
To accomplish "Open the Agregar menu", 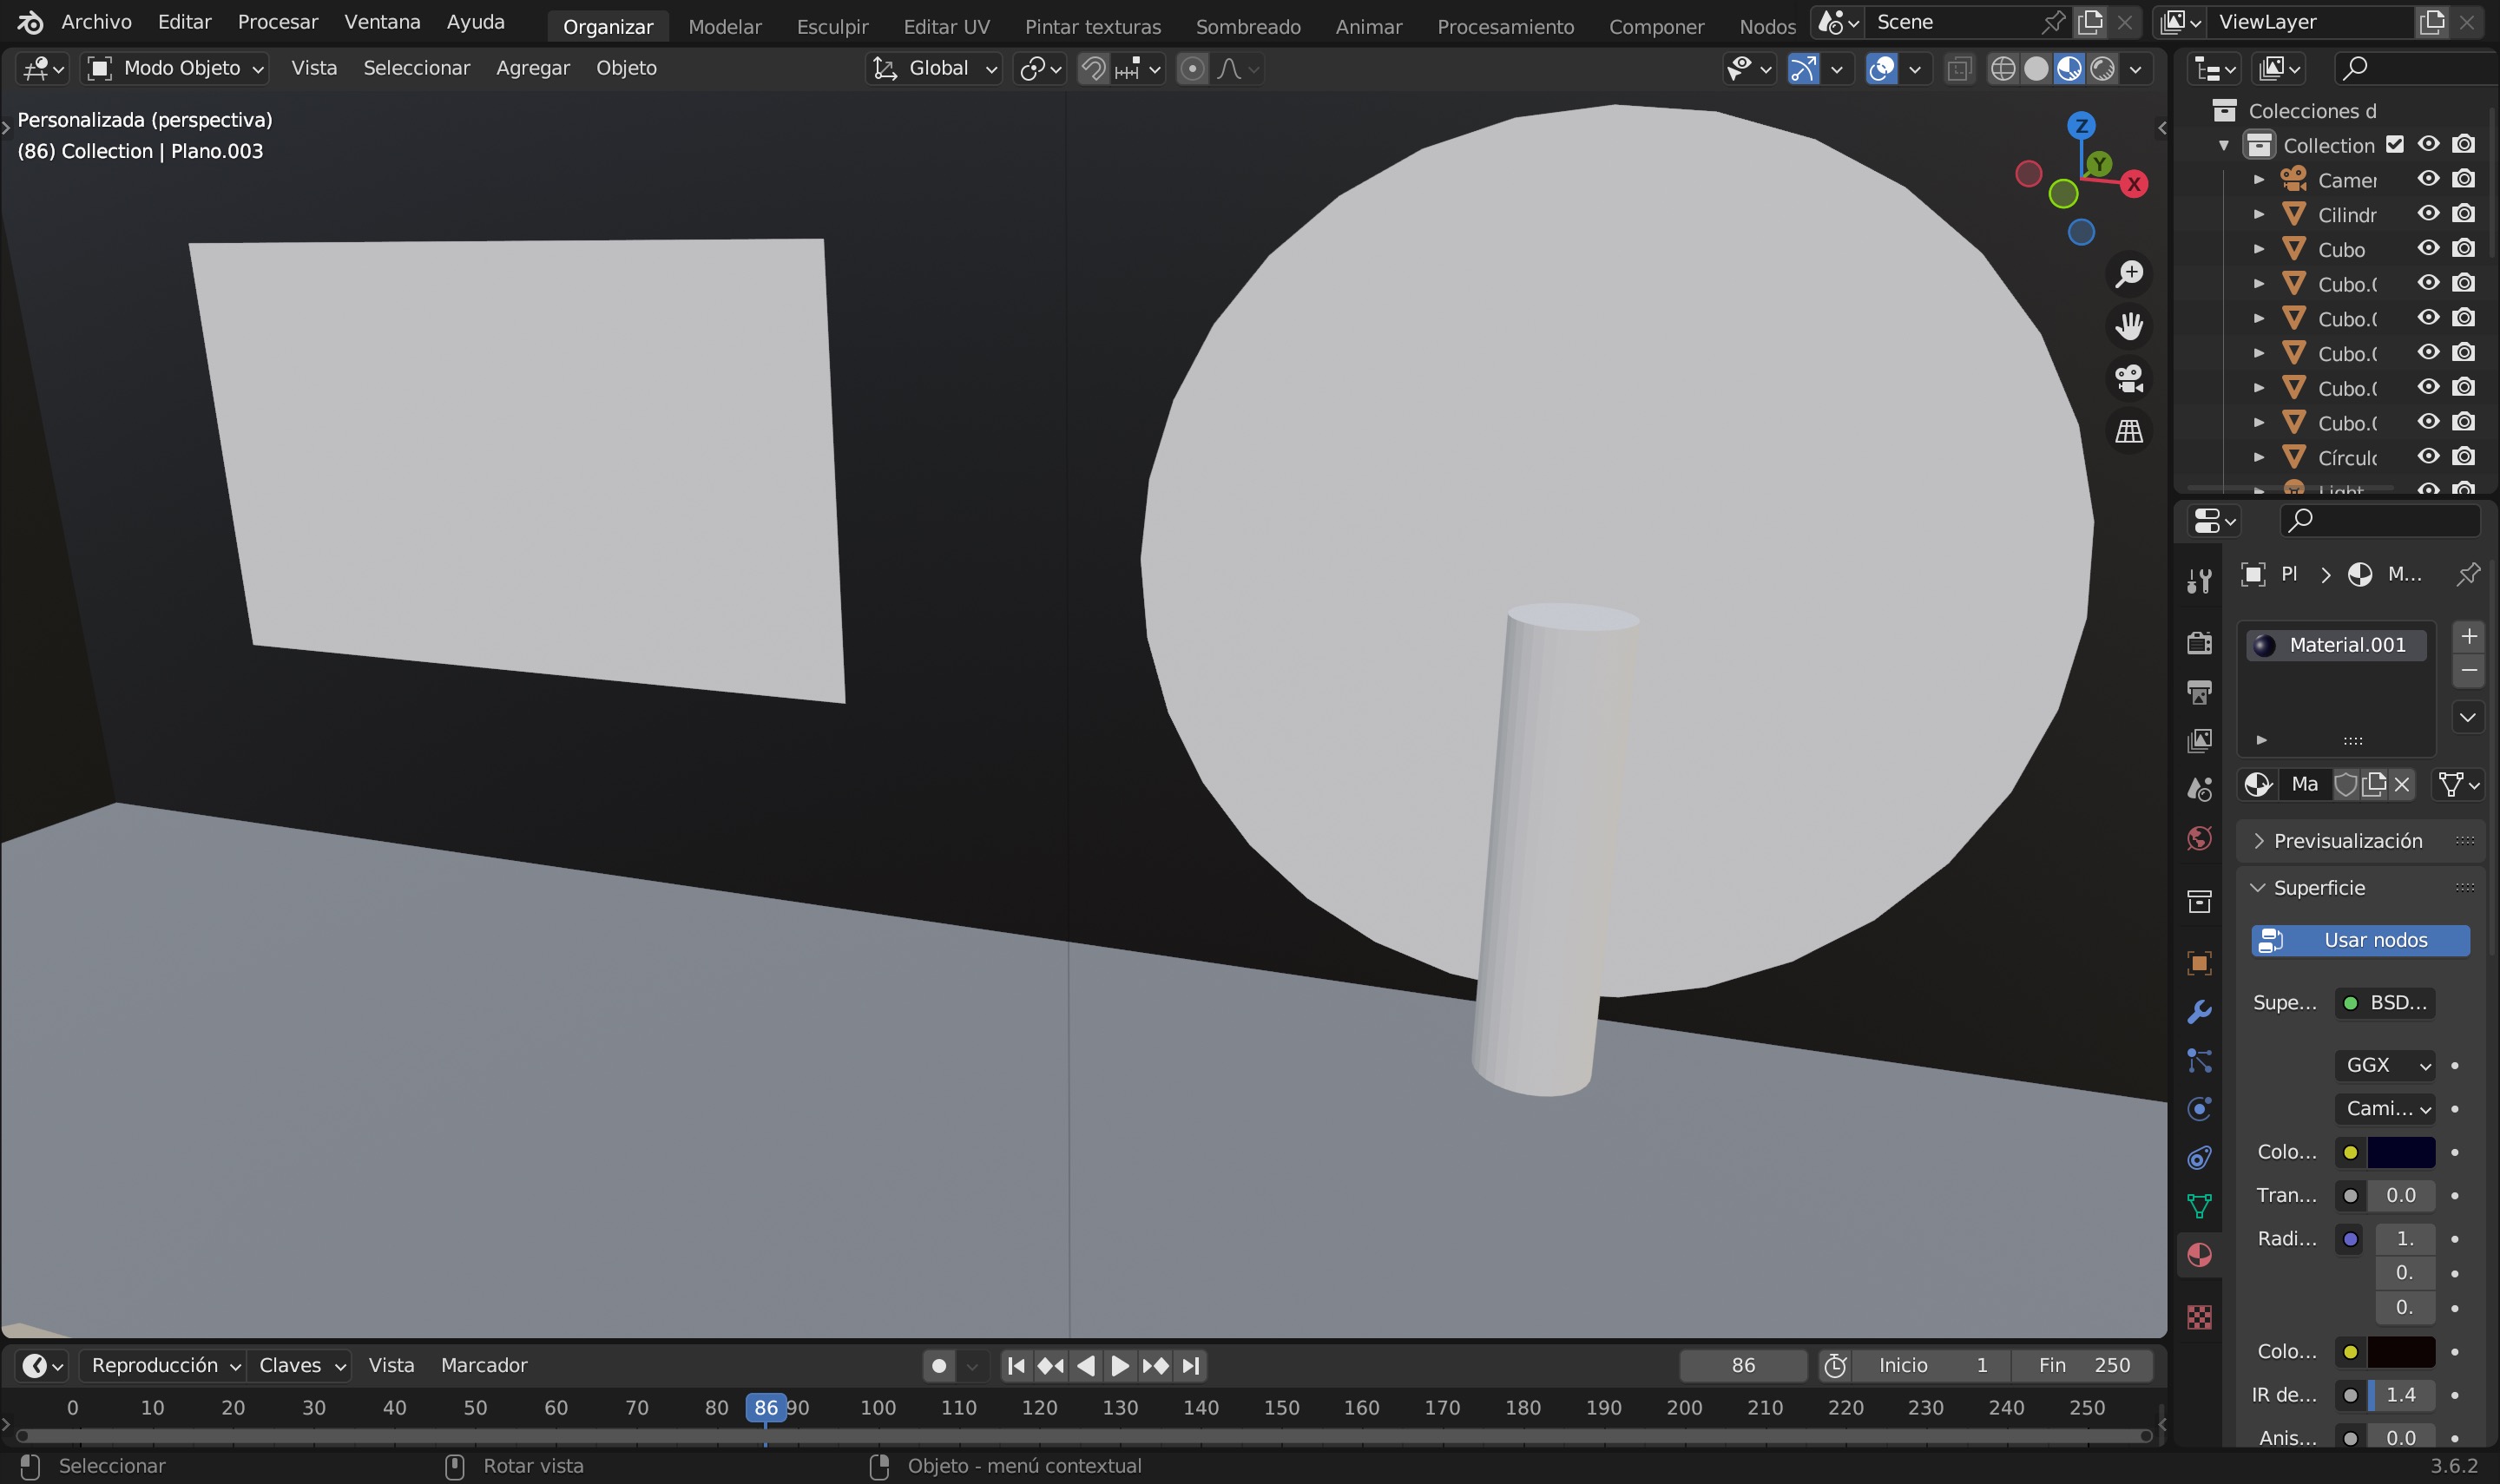I will pyautogui.click(x=532, y=68).
